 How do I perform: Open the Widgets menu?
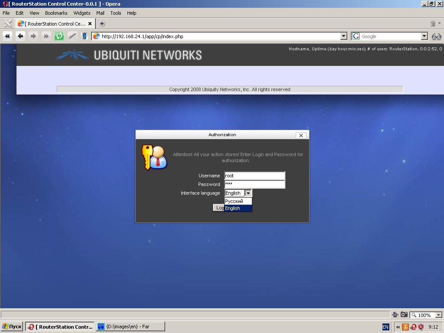[82, 13]
